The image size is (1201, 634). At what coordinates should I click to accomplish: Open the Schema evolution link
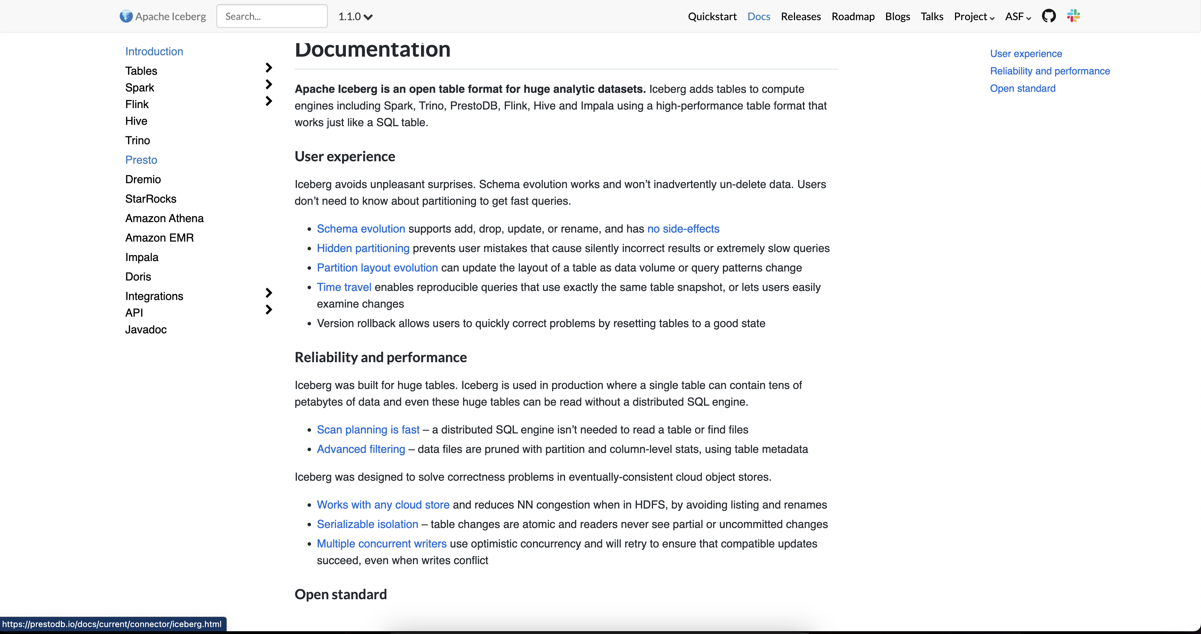[x=360, y=228]
